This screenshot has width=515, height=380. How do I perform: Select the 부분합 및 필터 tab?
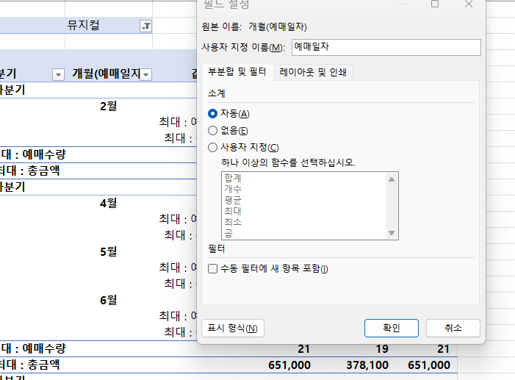(x=237, y=72)
